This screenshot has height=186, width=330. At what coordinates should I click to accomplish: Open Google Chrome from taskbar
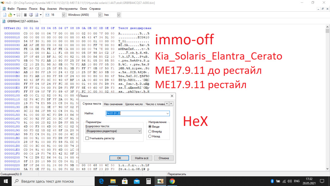pyautogui.click(x=172, y=181)
